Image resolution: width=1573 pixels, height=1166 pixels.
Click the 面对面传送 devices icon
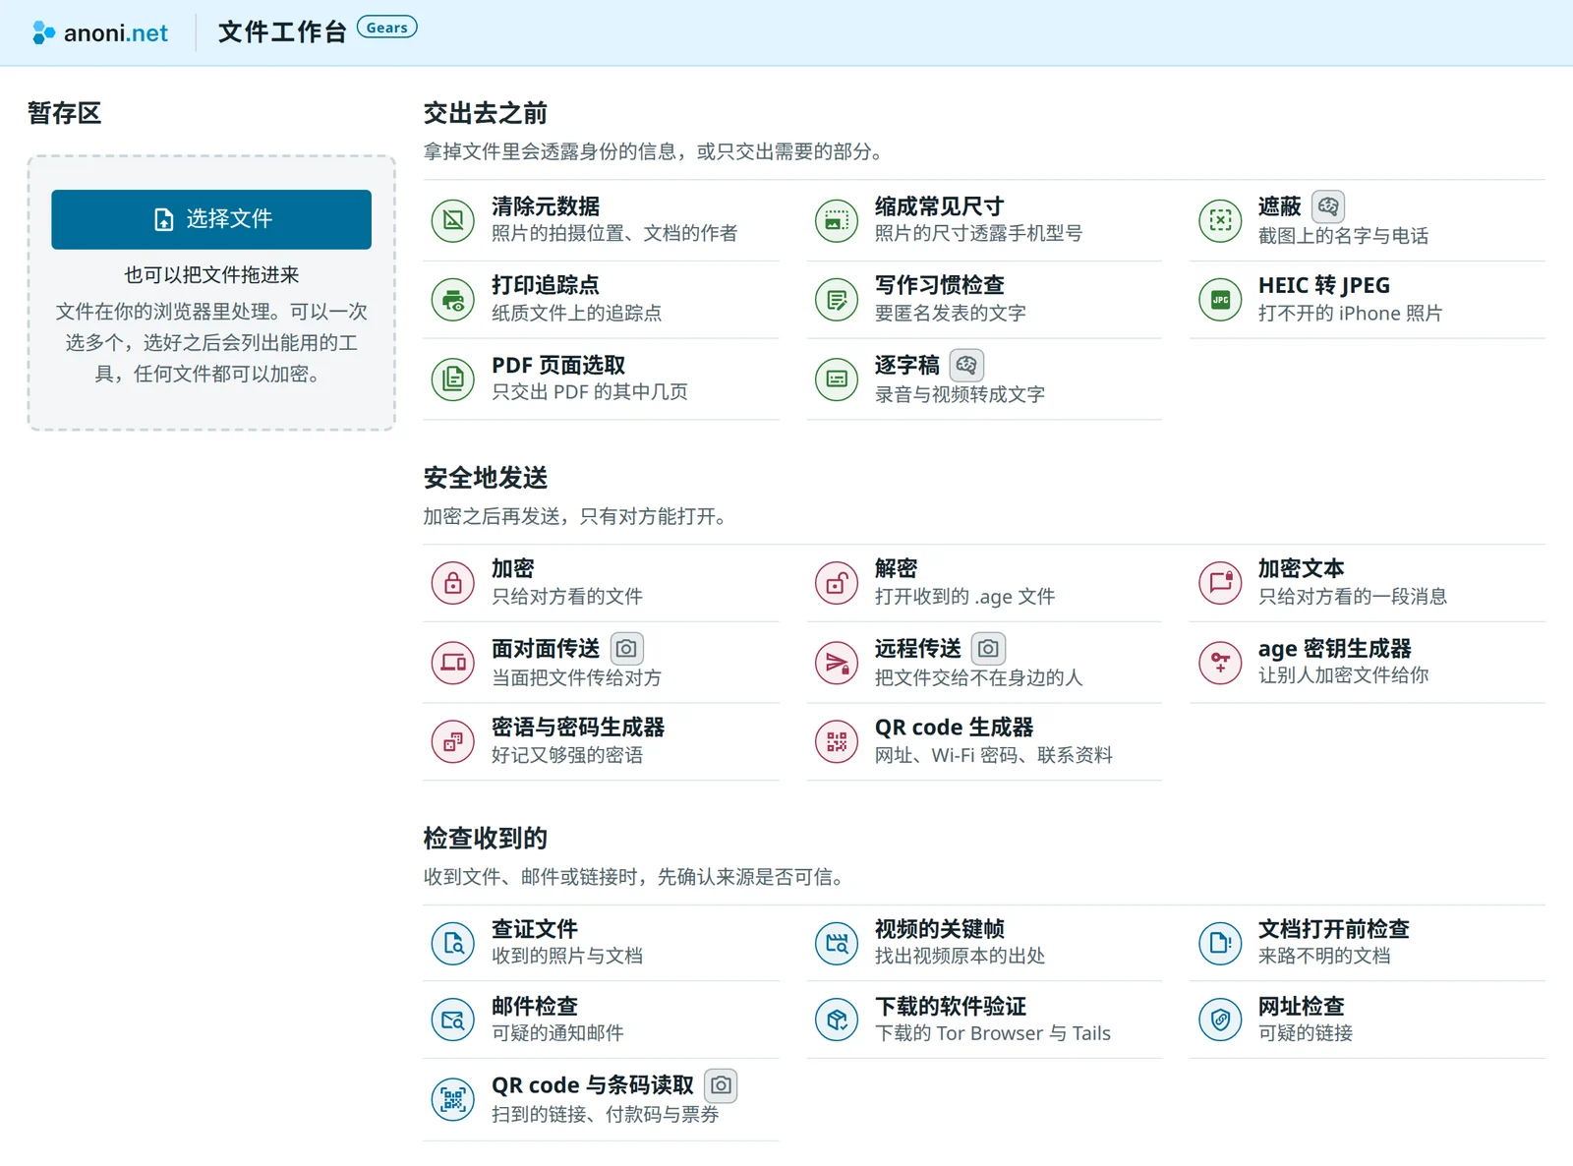453,663
